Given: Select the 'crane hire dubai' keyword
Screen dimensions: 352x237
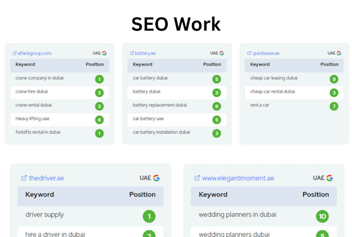Looking at the screenshot, I should tap(32, 91).
